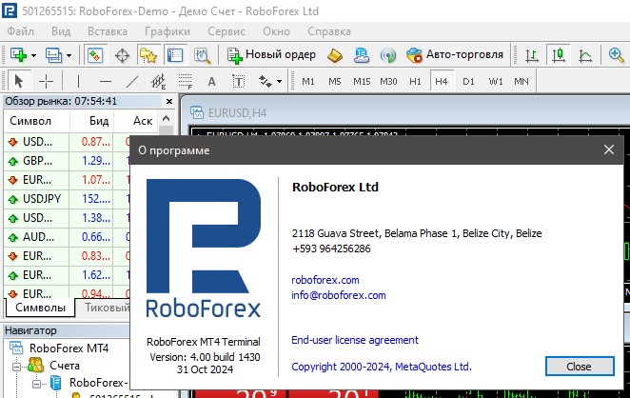The width and height of the screenshot is (630, 398).
Task: Close the Обзор рынка panel
Action: (169, 101)
